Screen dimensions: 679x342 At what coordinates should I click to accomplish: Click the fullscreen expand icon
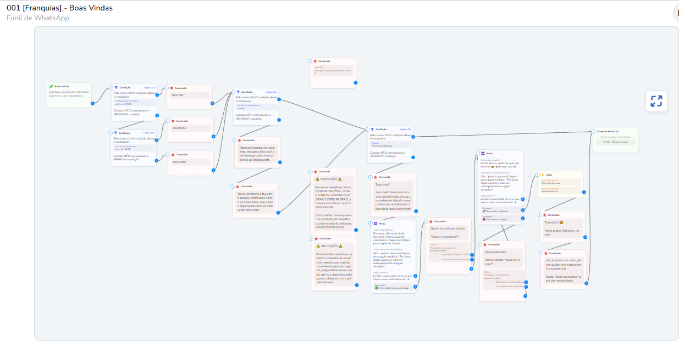[x=656, y=101]
